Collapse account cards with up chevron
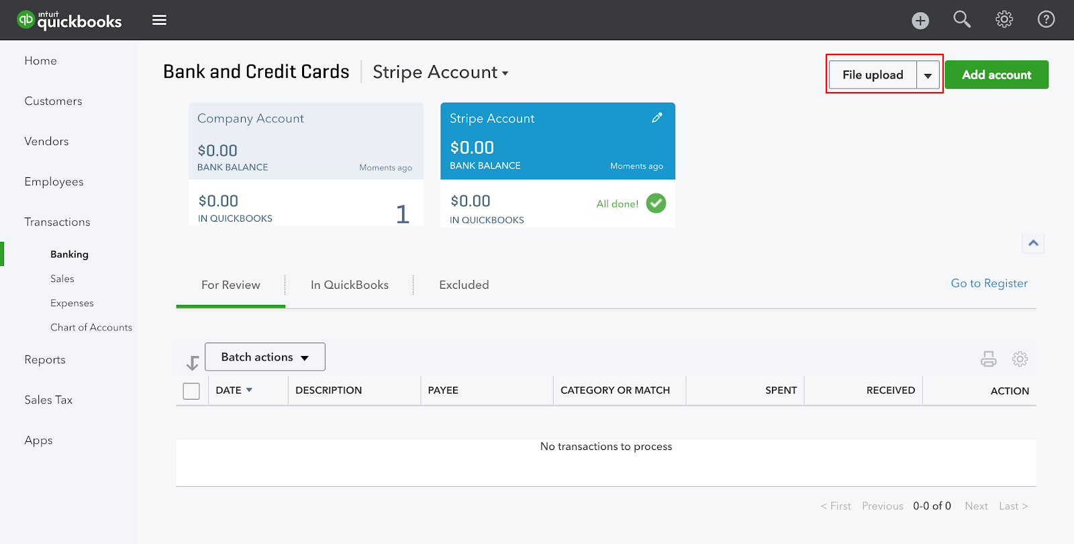 point(1033,243)
